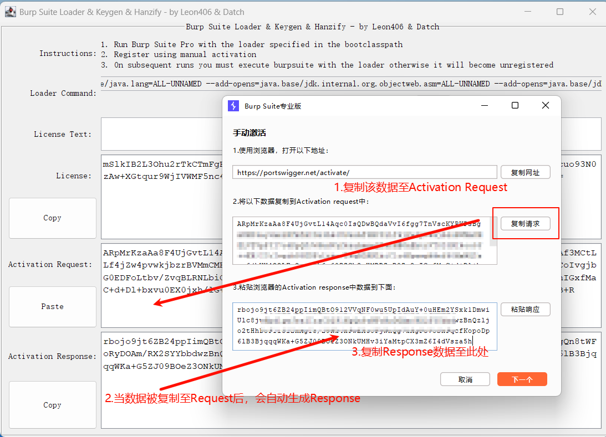Click Copy button under Activation Response
This screenshot has height=437, width=606.
coord(53,405)
